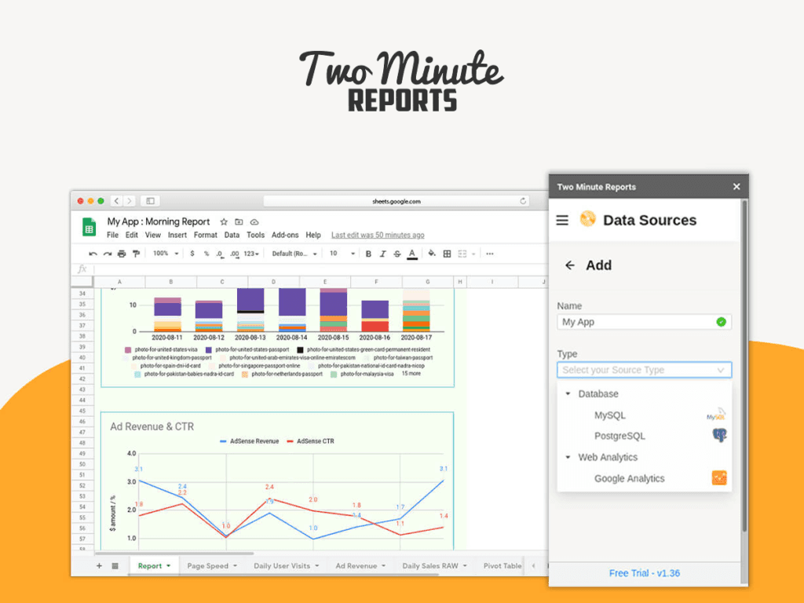Image resolution: width=804 pixels, height=603 pixels.
Task: Toggle strikethrough formatting
Action: click(397, 254)
